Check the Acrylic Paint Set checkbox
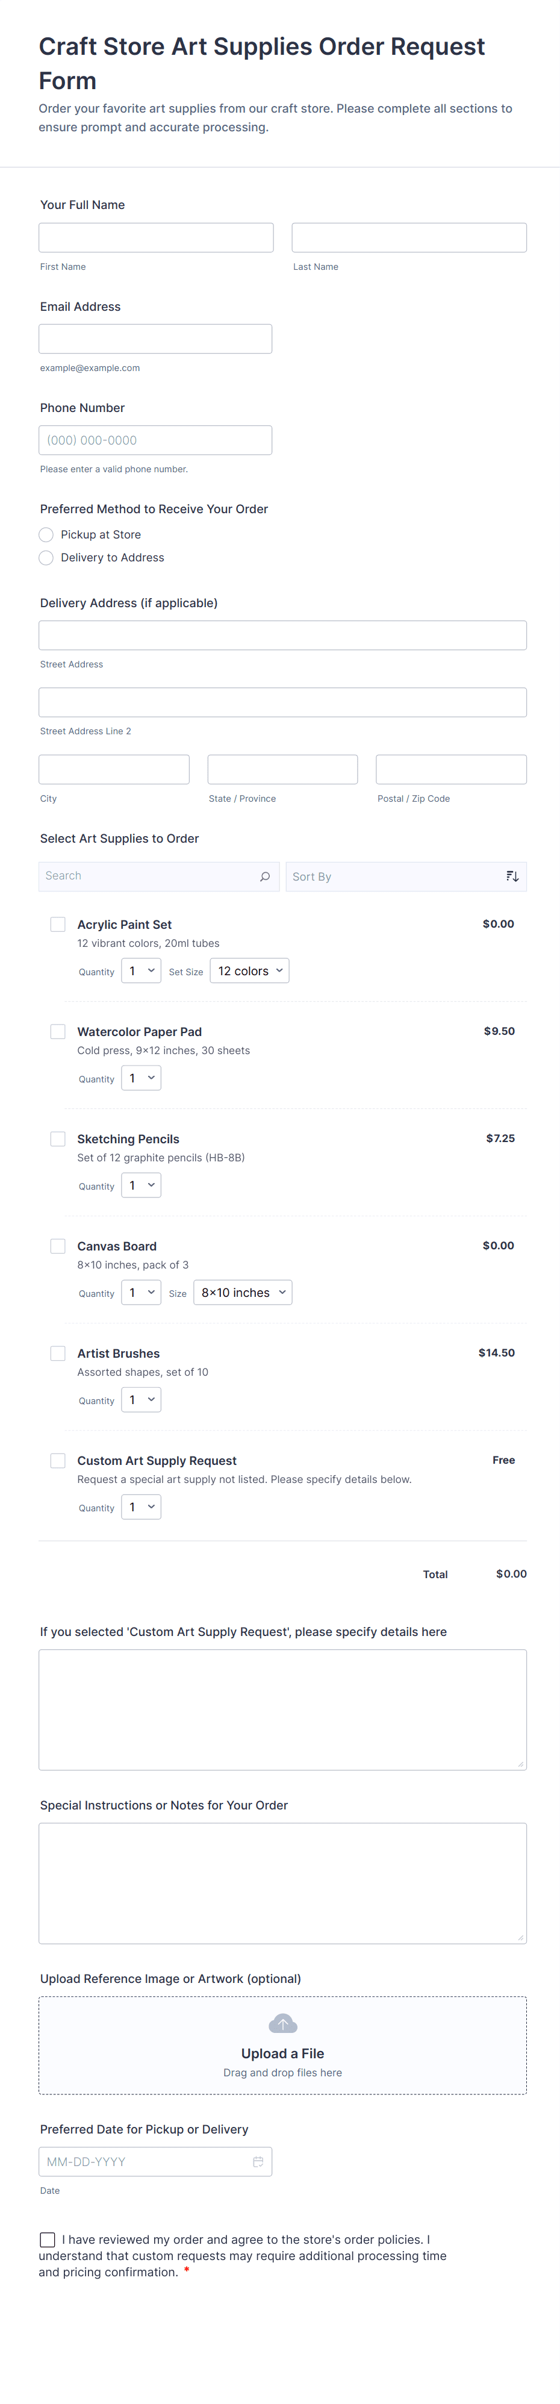The height and width of the screenshot is (2404, 560). [x=58, y=924]
